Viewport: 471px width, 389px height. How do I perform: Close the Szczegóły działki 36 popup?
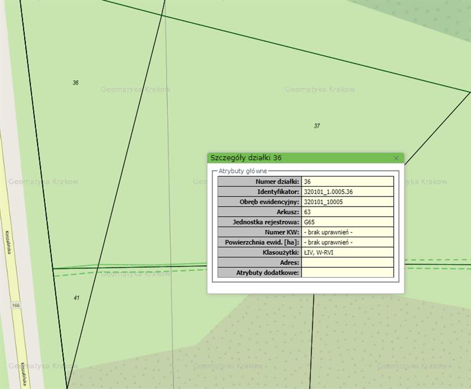pyautogui.click(x=396, y=158)
